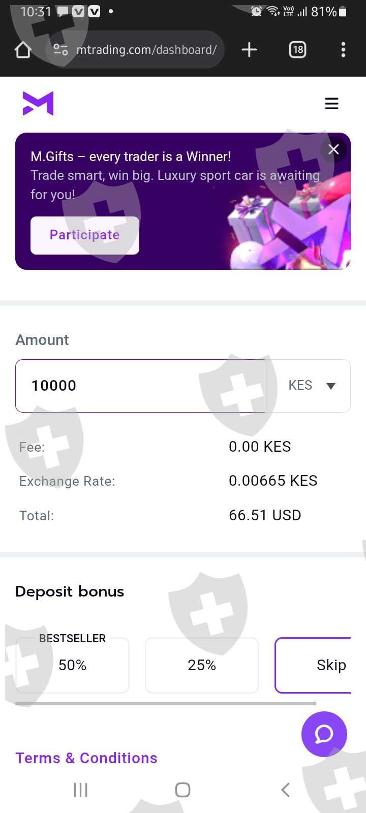Open the Terms & Conditions link
This screenshot has width=366, height=813.
86,758
